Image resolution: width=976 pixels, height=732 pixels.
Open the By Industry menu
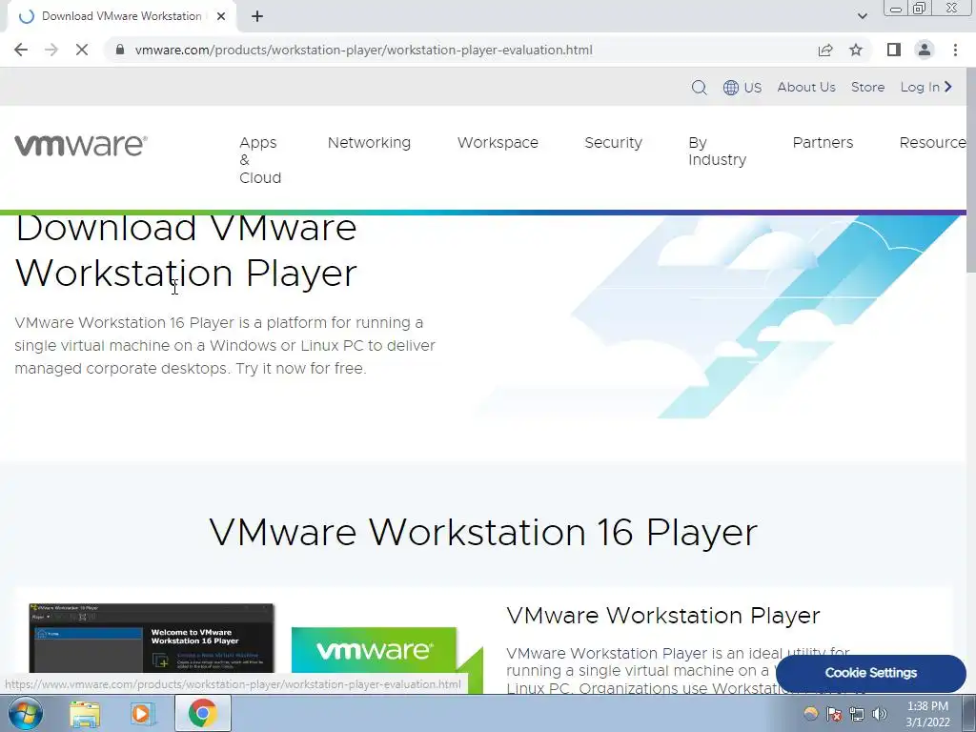[717, 152]
